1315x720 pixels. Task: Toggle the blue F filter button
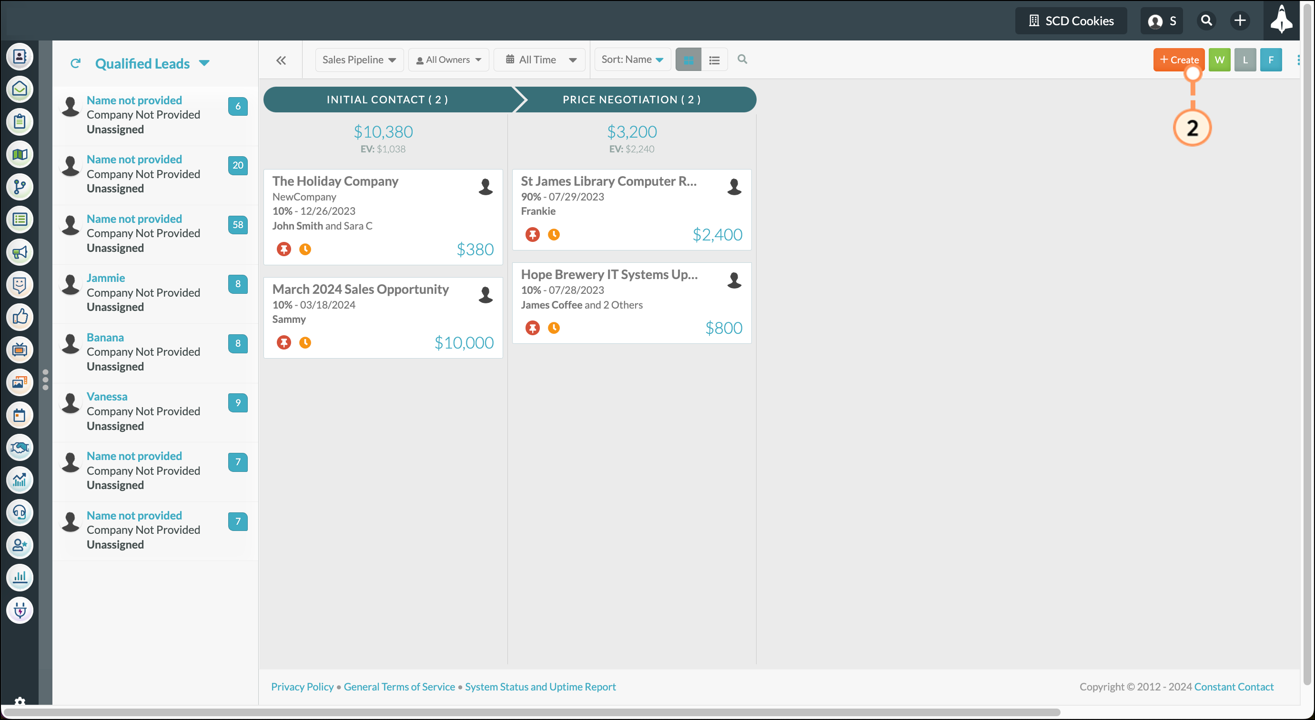1271,60
